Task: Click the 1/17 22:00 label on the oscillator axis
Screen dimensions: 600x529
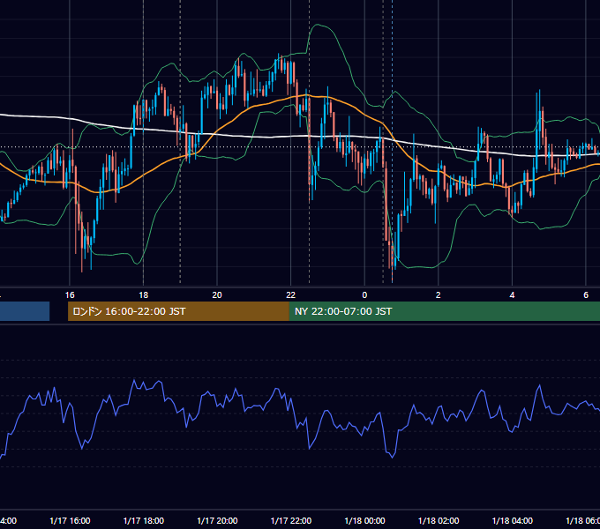Action: (x=291, y=521)
